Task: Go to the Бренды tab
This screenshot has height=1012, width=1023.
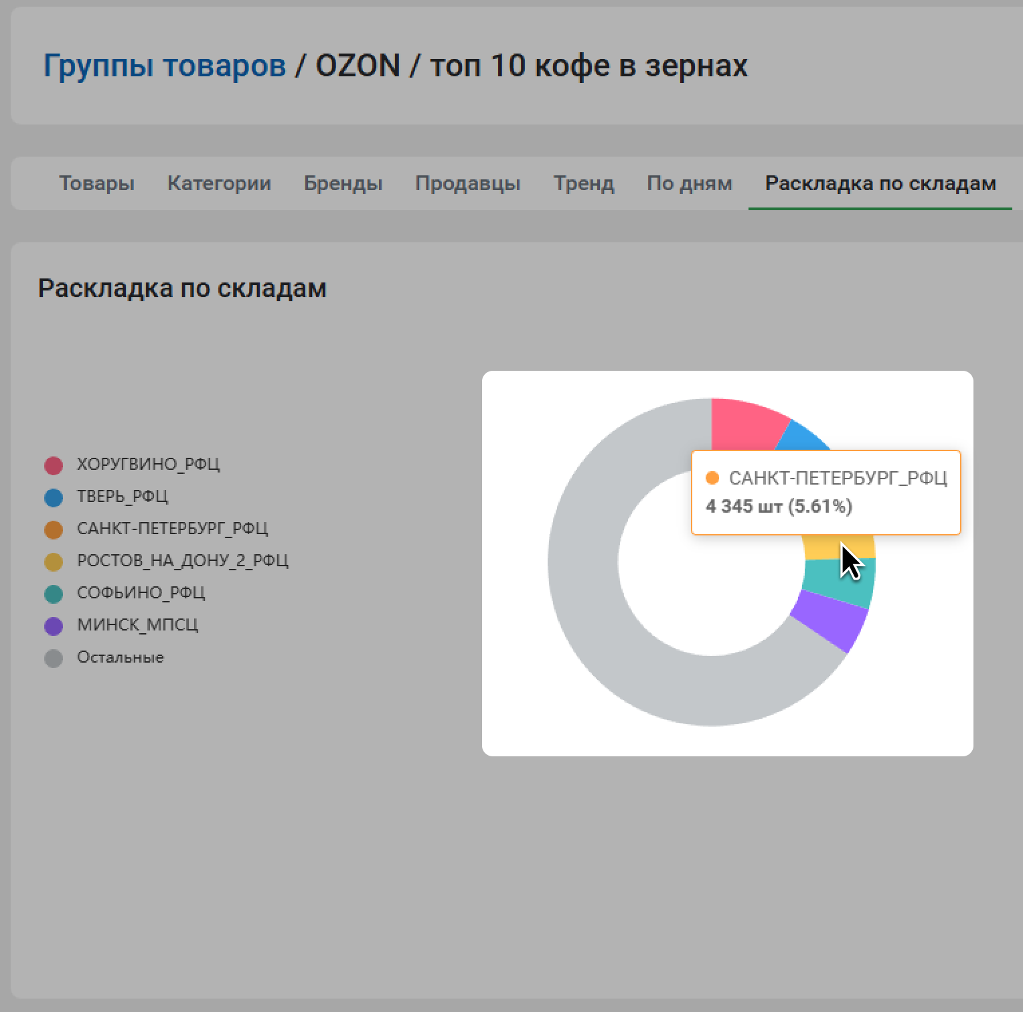Action: coord(343,183)
